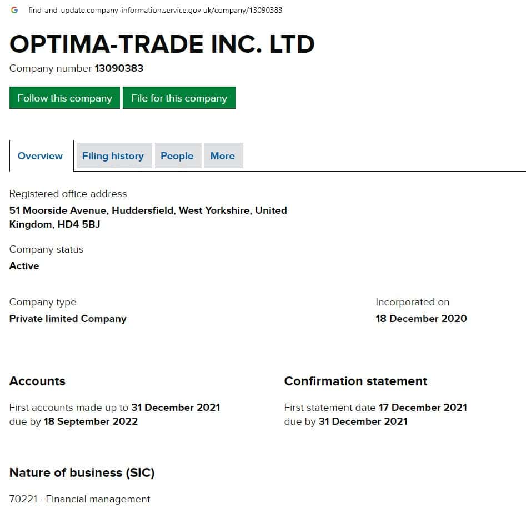
Task: Click the company number 13090383
Action: click(x=119, y=68)
